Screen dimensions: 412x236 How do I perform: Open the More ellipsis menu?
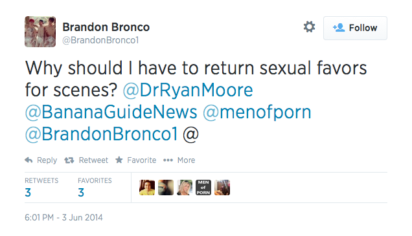point(168,160)
